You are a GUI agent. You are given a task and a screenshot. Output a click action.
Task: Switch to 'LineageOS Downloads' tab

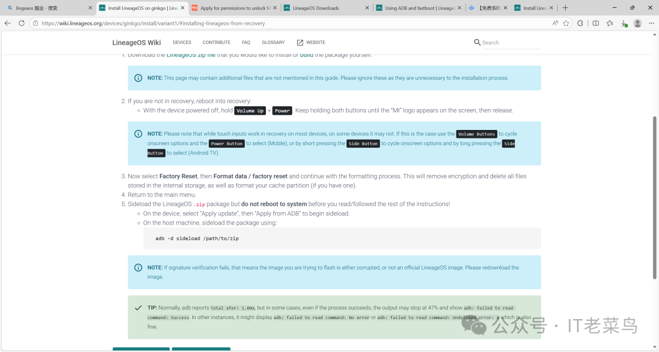[x=326, y=7]
